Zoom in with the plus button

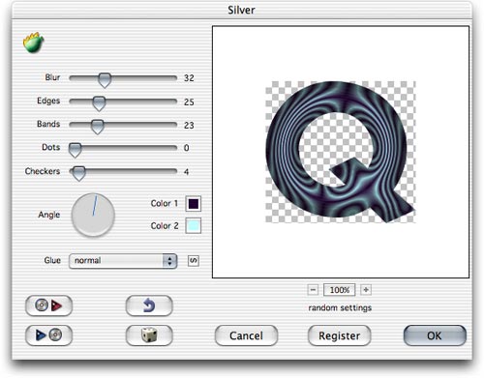point(366,290)
